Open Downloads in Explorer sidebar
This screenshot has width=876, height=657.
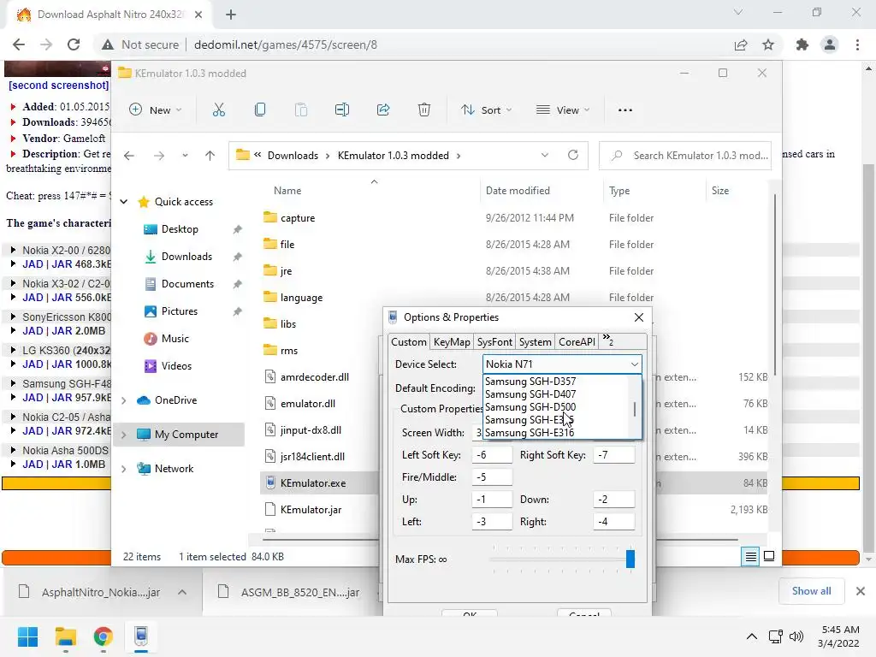pyautogui.click(x=186, y=257)
